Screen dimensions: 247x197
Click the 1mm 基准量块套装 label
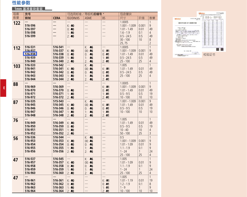point(29,9)
